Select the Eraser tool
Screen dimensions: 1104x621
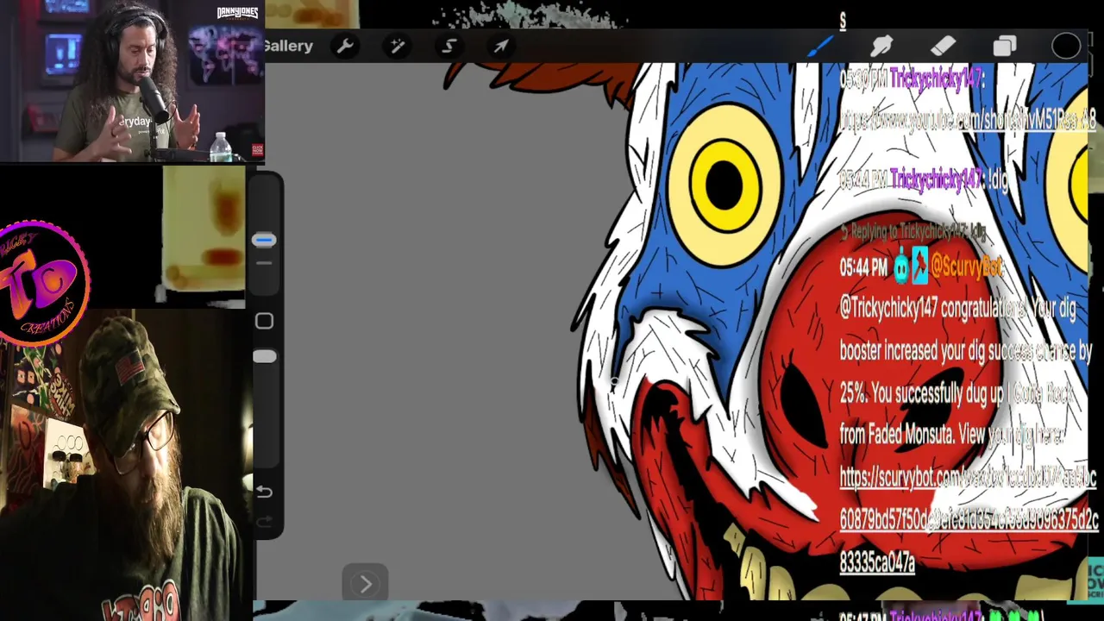coord(943,46)
